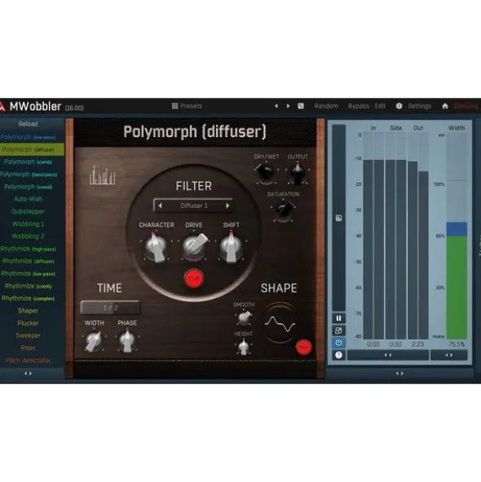Open the Edit screen
This screenshot has width=481, height=482.
pos(380,106)
